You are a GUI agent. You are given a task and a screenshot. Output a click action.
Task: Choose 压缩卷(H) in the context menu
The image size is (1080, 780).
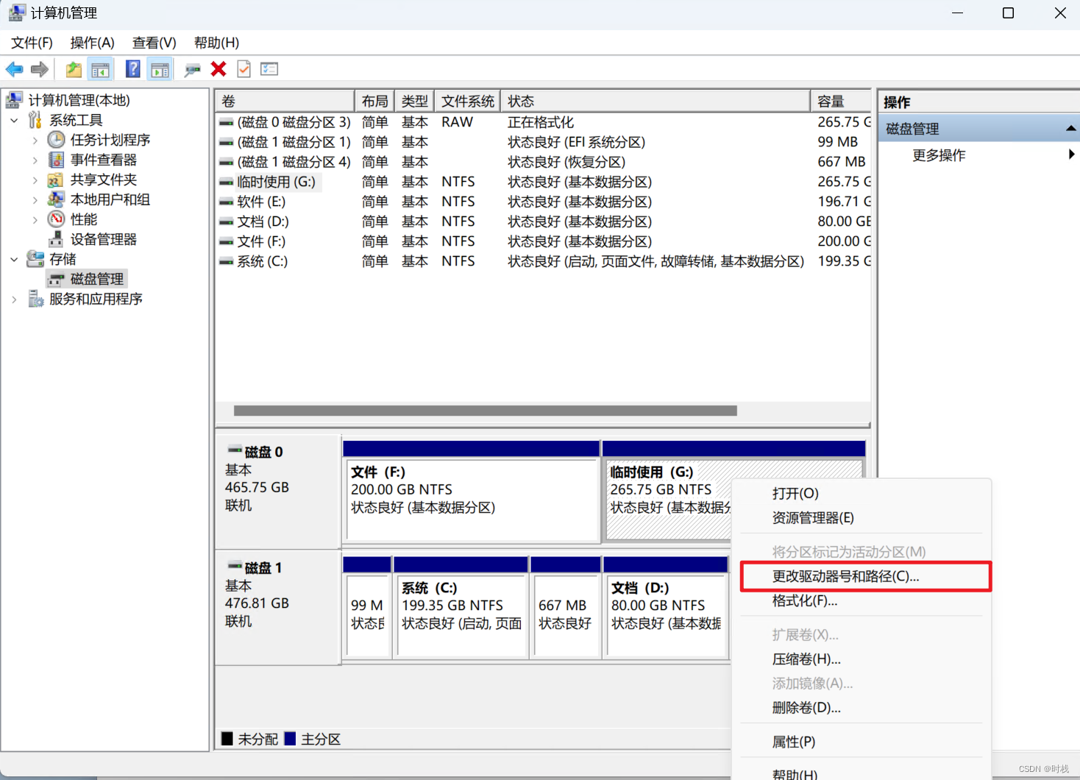pyautogui.click(x=861, y=659)
